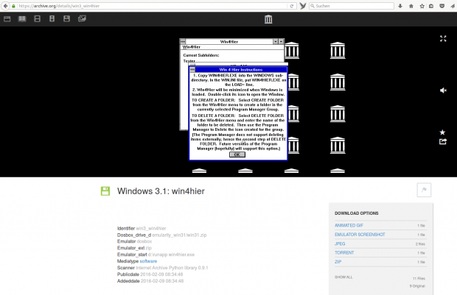Screen dimensions: 457x295
Task: Enter fullscreen mode for the emulator
Action: (x=443, y=38)
